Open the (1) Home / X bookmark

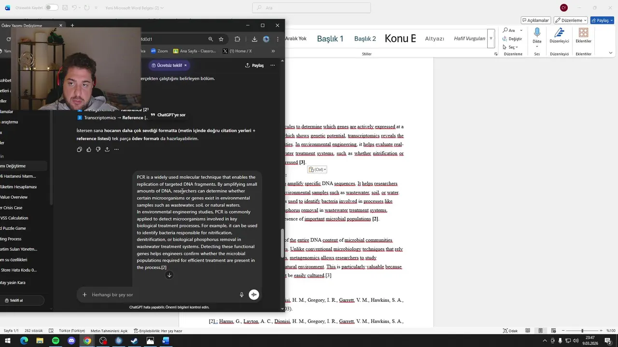click(237, 51)
